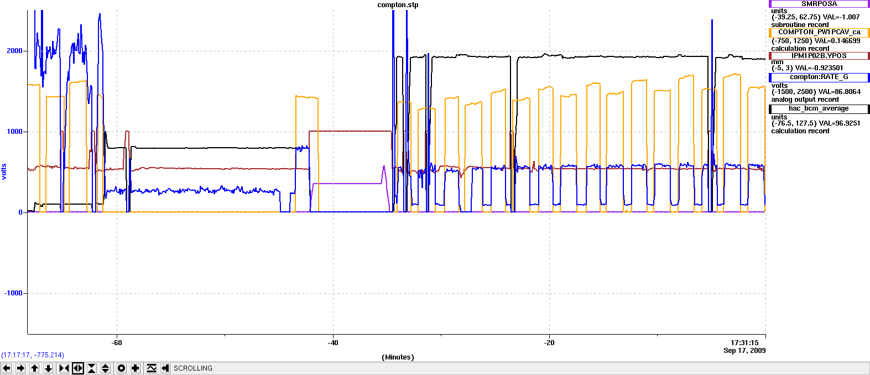Image resolution: width=870 pixels, height=375 pixels.
Task: Expand the vertical axis (up-down triangles icon)
Action: (x=106, y=368)
